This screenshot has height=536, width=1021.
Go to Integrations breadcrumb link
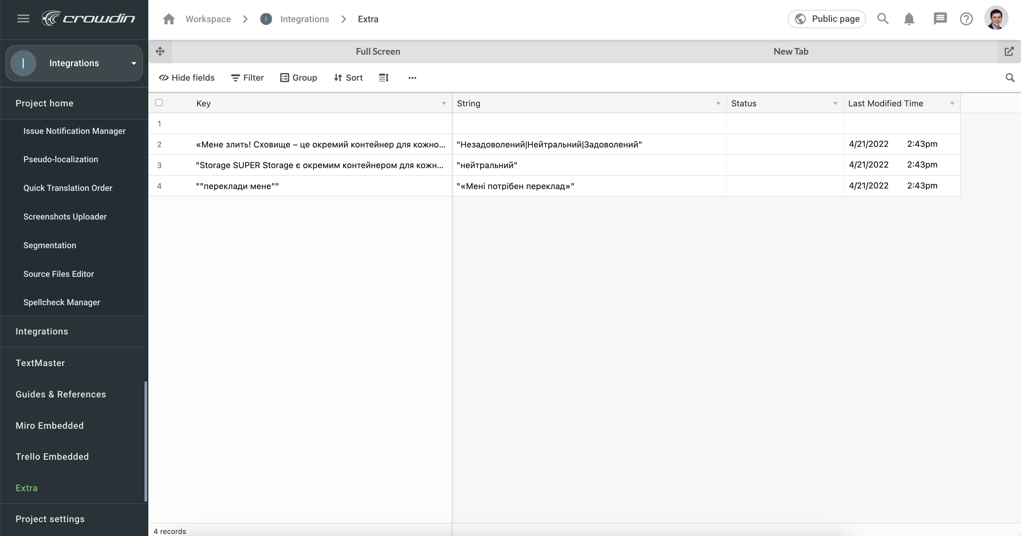[x=304, y=19]
